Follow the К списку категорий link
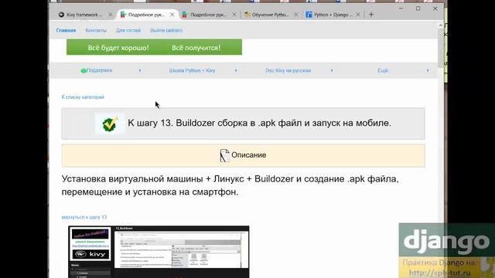Image resolution: width=495 pixels, height=278 pixels. click(x=83, y=97)
